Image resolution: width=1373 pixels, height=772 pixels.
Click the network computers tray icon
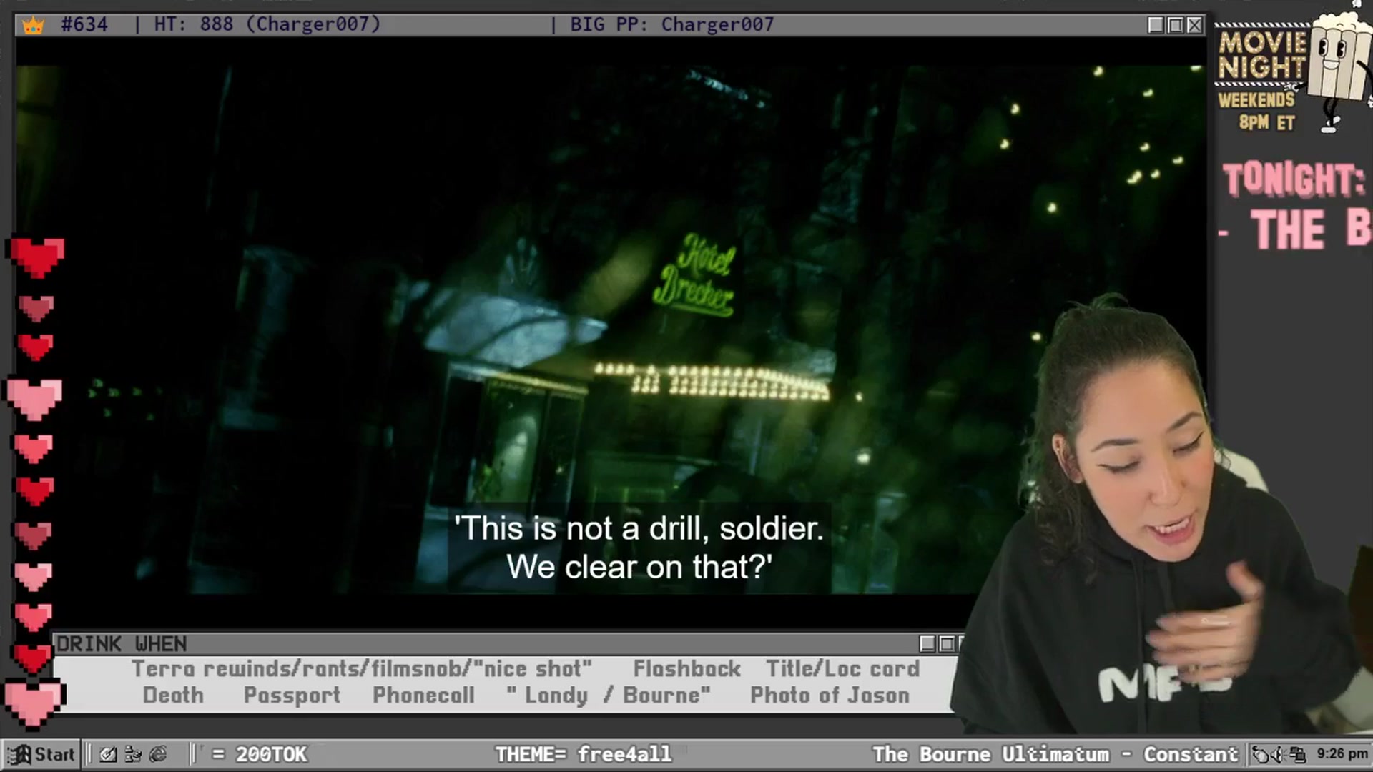tap(1298, 754)
